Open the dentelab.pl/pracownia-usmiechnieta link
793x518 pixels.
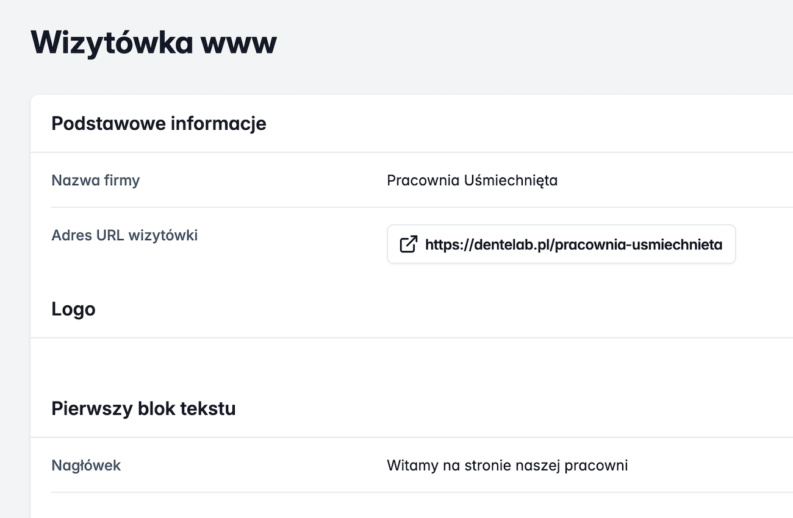tap(573, 244)
